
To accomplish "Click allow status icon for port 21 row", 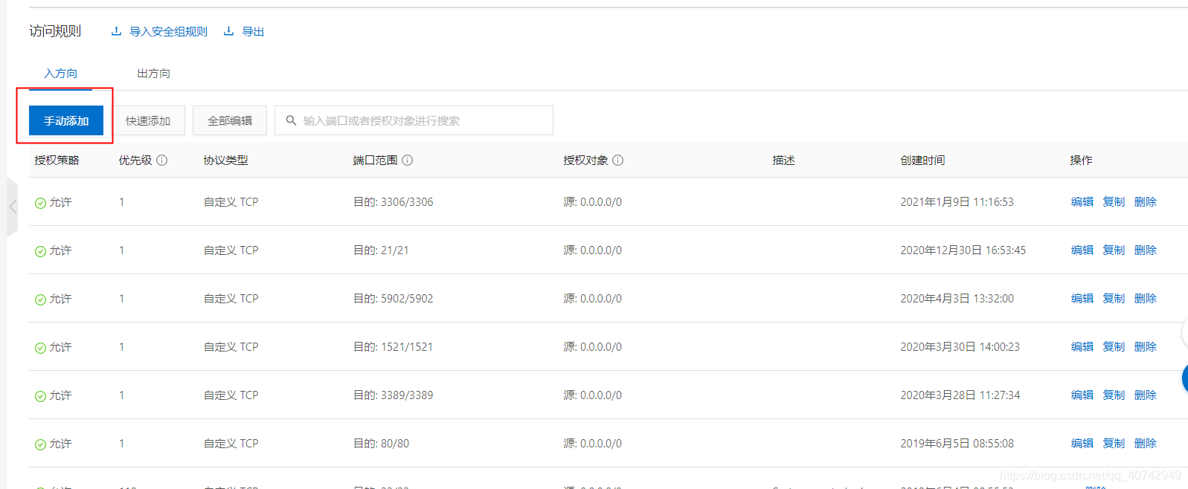I will click(x=40, y=251).
